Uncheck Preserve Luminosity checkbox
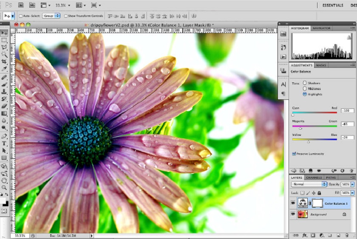This screenshot has width=357, height=239. tap(294, 154)
